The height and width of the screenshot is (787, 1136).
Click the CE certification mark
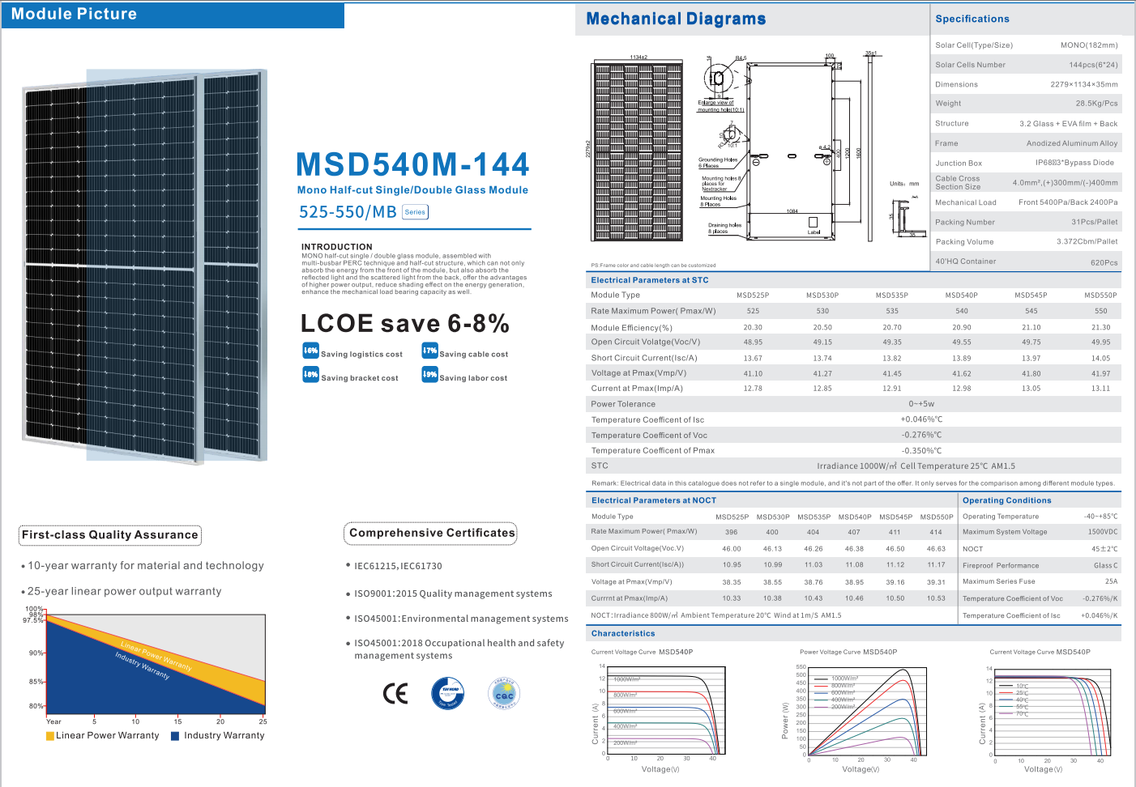click(x=395, y=693)
